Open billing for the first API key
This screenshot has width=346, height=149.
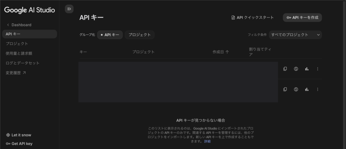(296, 69)
